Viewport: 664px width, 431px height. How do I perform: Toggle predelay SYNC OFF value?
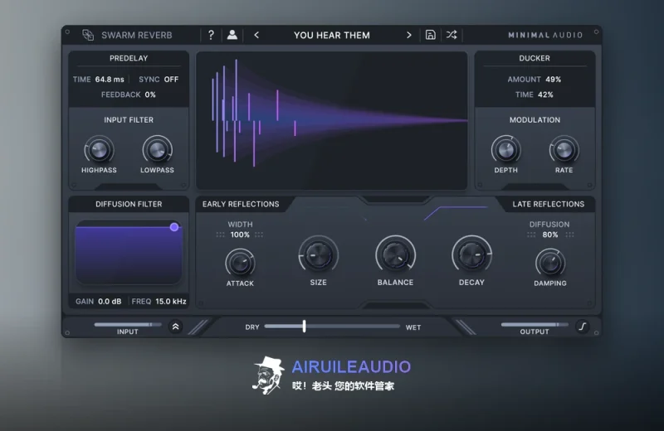(x=171, y=79)
